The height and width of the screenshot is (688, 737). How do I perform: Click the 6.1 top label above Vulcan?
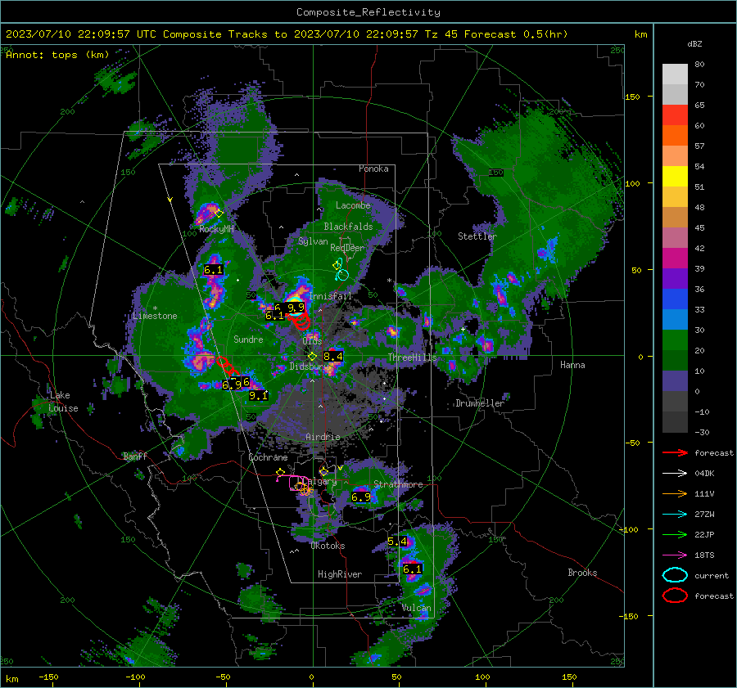coord(412,569)
